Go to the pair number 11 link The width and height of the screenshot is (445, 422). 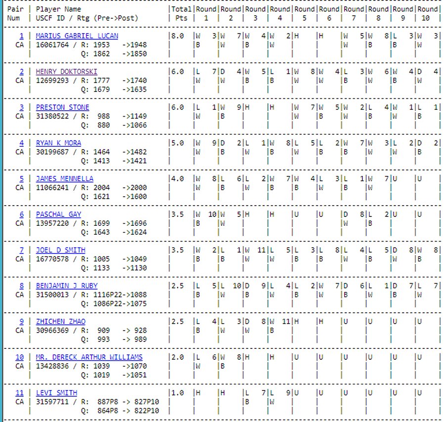click(20, 393)
